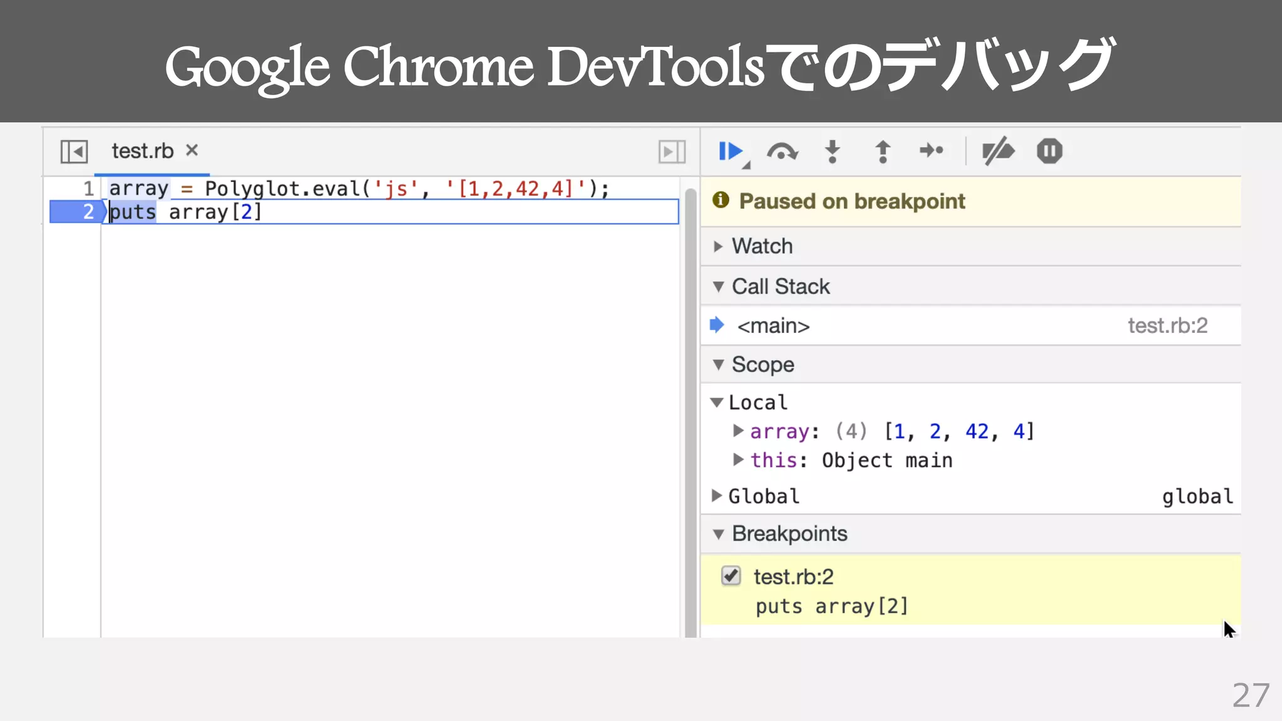Expand the array variable
The image size is (1282, 721).
pos(739,431)
